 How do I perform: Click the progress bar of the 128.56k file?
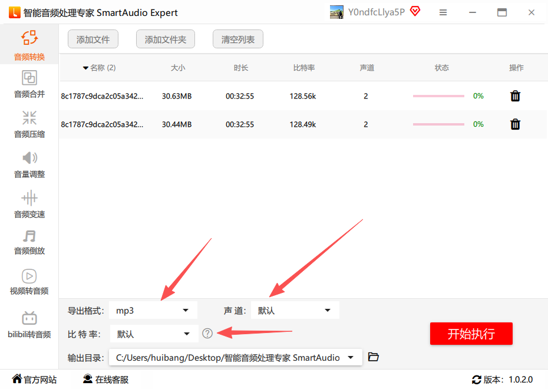tap(438, 95)
